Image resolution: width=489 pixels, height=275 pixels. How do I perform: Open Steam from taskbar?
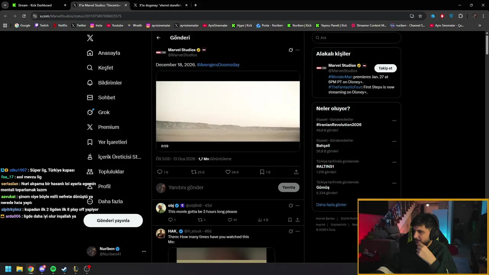pyautogui.click(x=64, y=269)
